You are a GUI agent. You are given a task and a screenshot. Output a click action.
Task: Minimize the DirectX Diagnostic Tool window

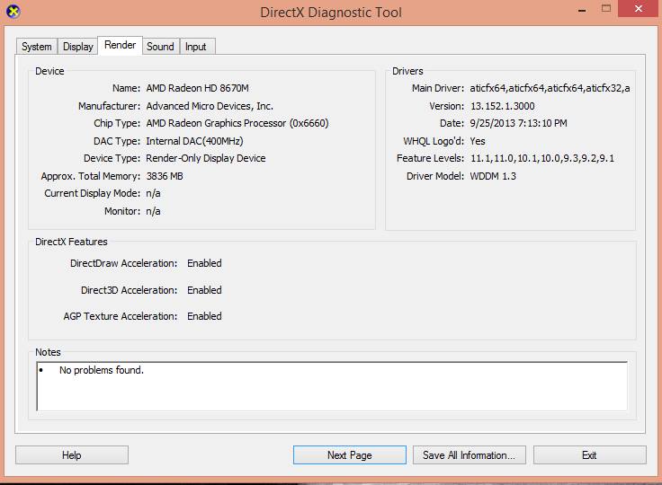point(582,10)
